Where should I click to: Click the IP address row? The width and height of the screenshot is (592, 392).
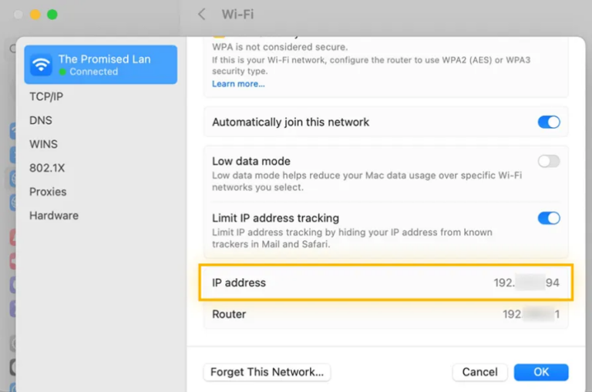(385, 283)
